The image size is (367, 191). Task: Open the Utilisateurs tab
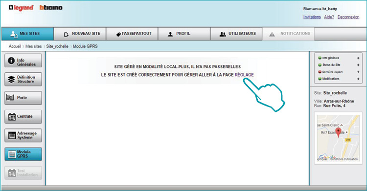click(x=236, y=34)
